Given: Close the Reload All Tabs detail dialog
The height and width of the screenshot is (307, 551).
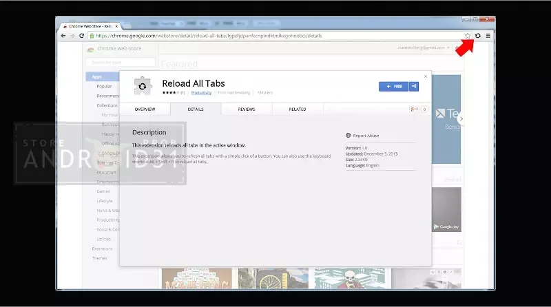Looking at the screenshot, I should tap(426, 76).
